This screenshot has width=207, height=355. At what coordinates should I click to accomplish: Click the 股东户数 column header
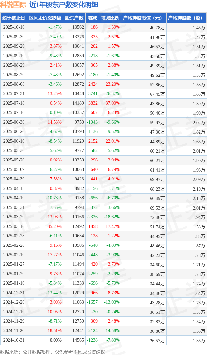(x=74, y=18)
